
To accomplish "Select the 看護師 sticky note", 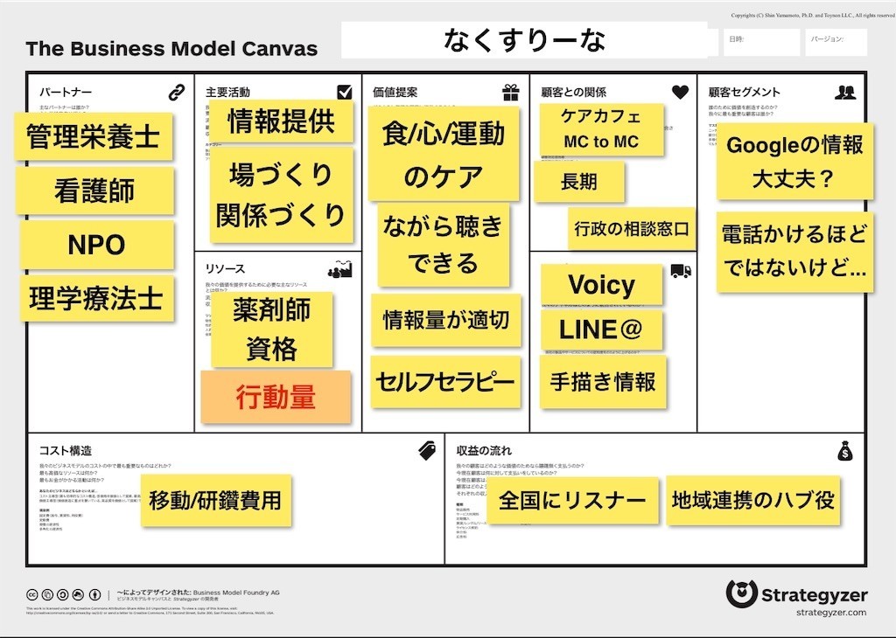I will click(94, 191).
